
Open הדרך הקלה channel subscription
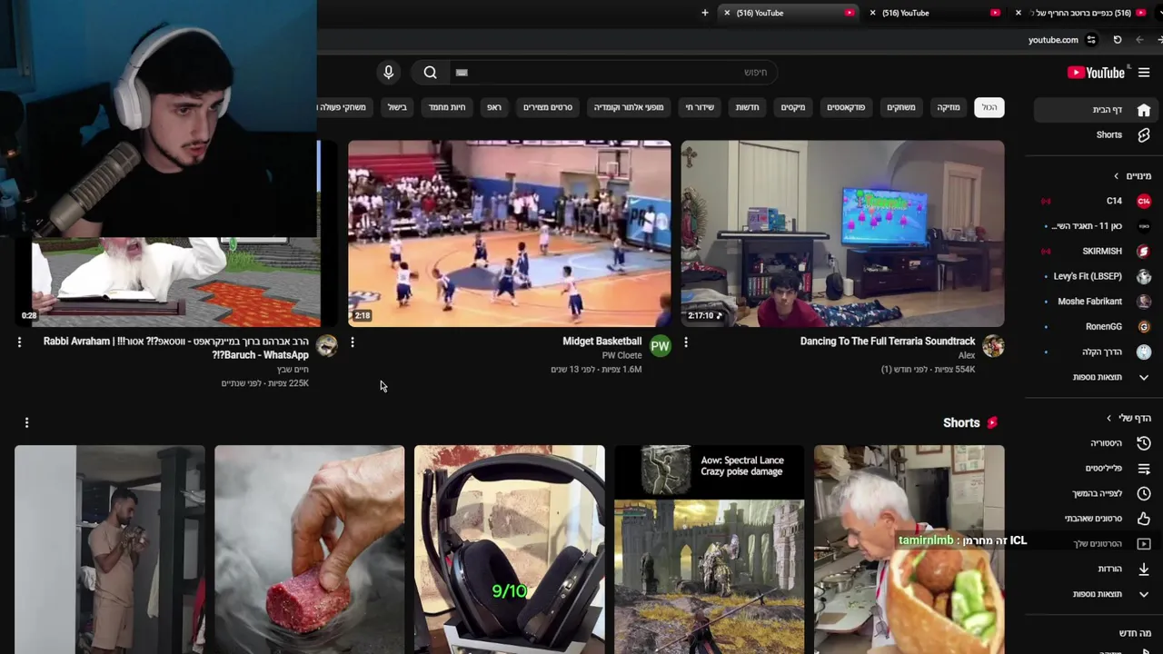coord(1097,352)
